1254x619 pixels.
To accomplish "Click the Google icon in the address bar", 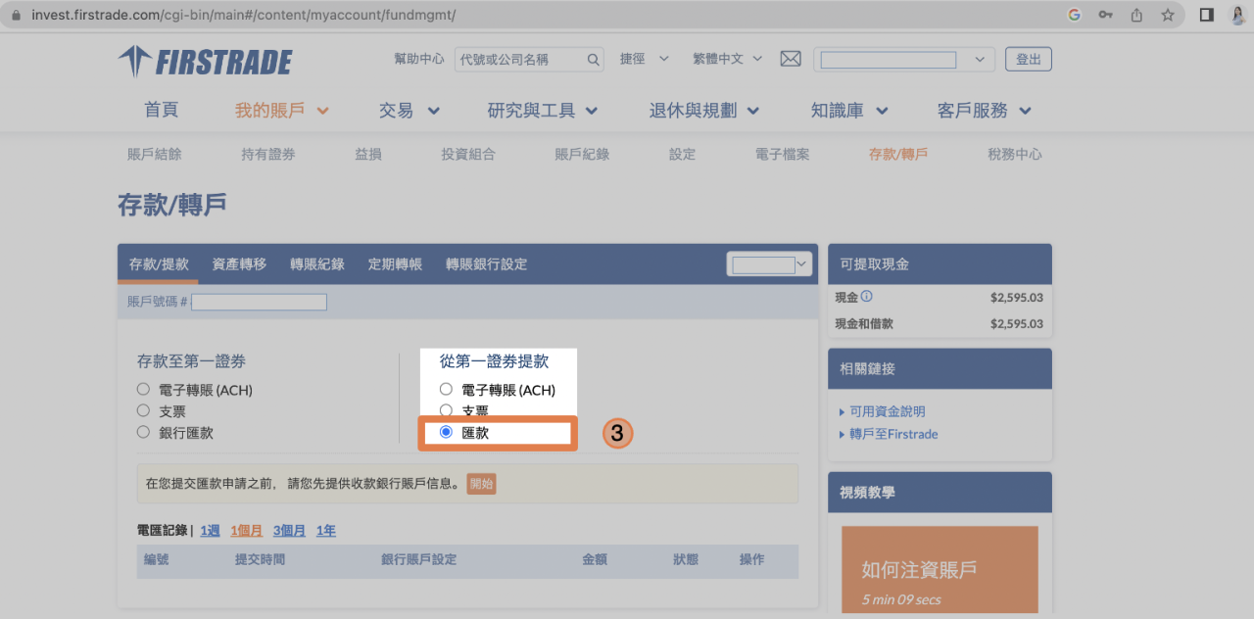I will click(1074, 15).
